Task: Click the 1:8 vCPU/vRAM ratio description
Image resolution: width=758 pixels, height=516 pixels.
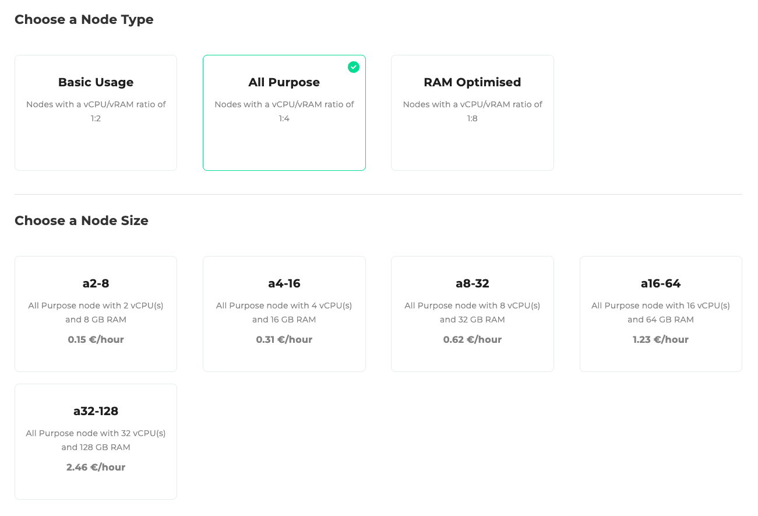Action: click(472, 111)
